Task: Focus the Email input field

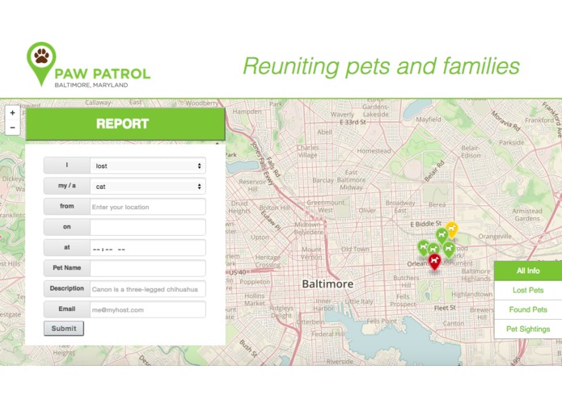Action: pos(148,309)
